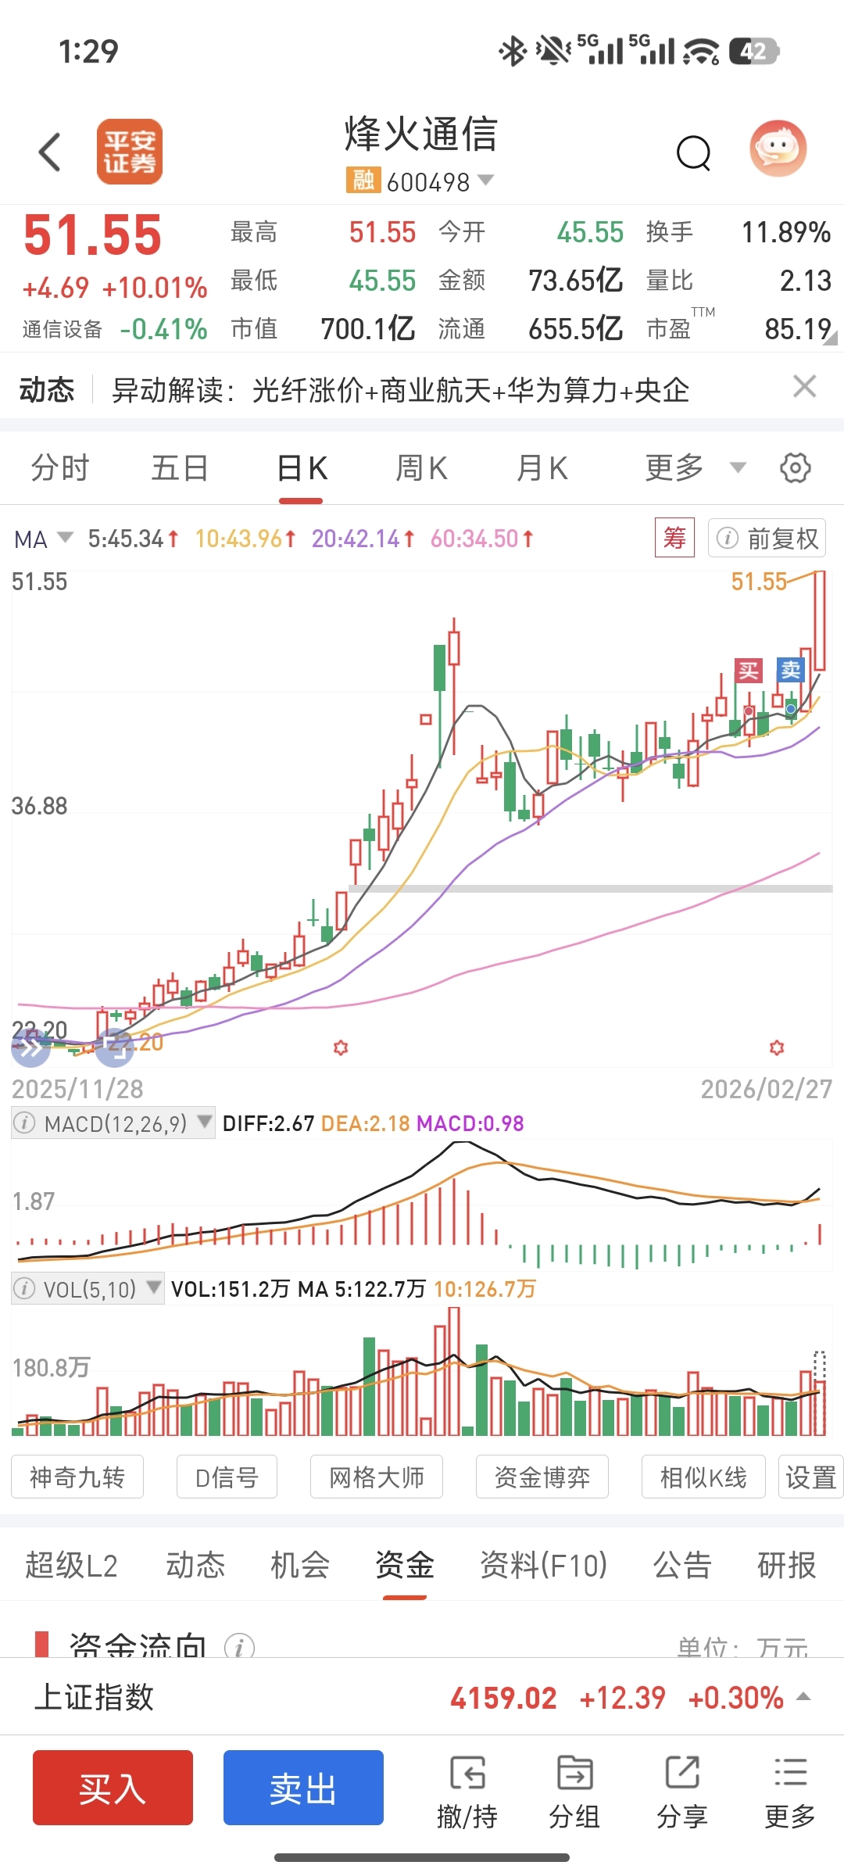Expand 上证指数 index bar arrow
Viewport: 844px width, 1876px height.
pos(803,1697)
